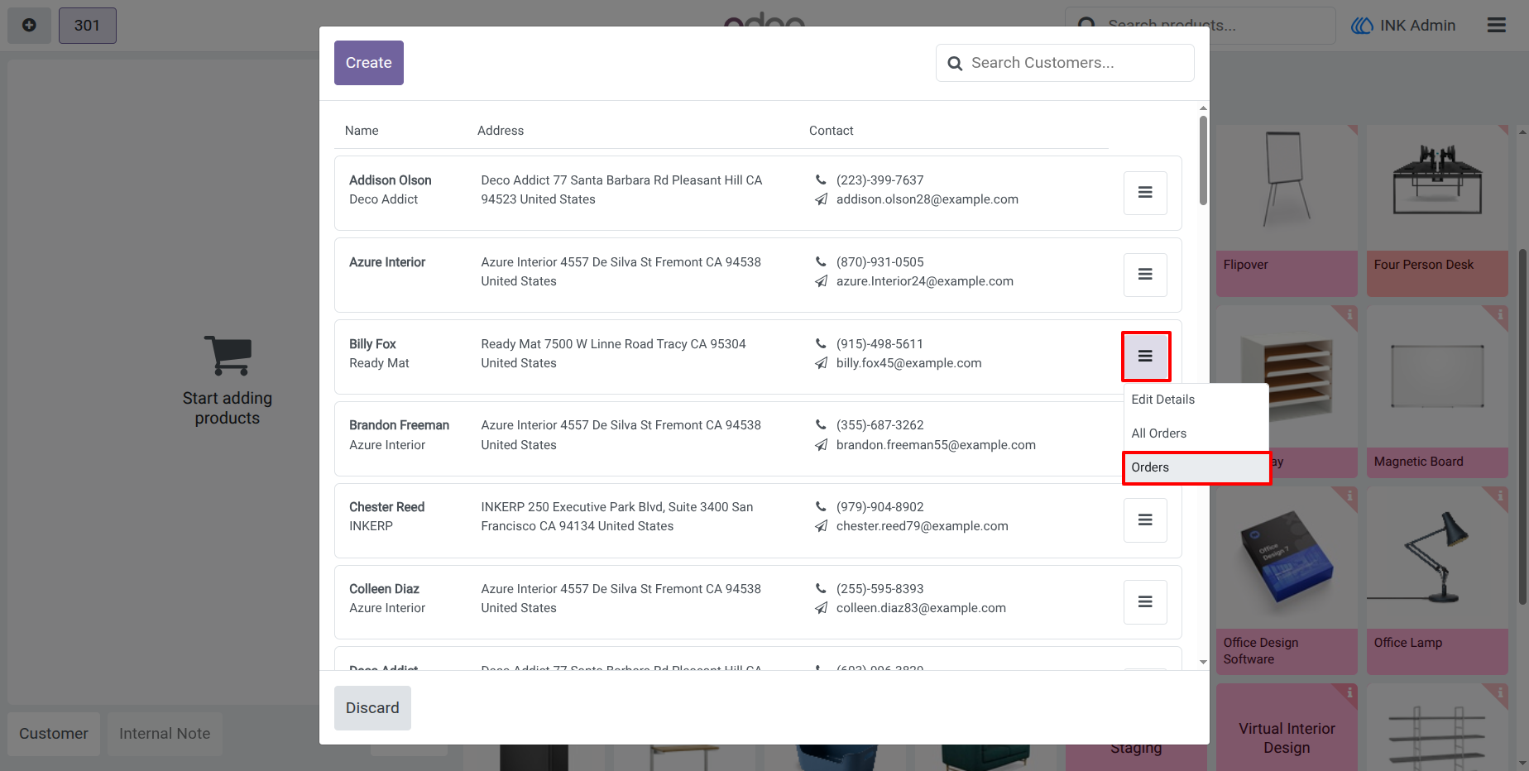Select the Office Lamp product

coord(1437,580)
